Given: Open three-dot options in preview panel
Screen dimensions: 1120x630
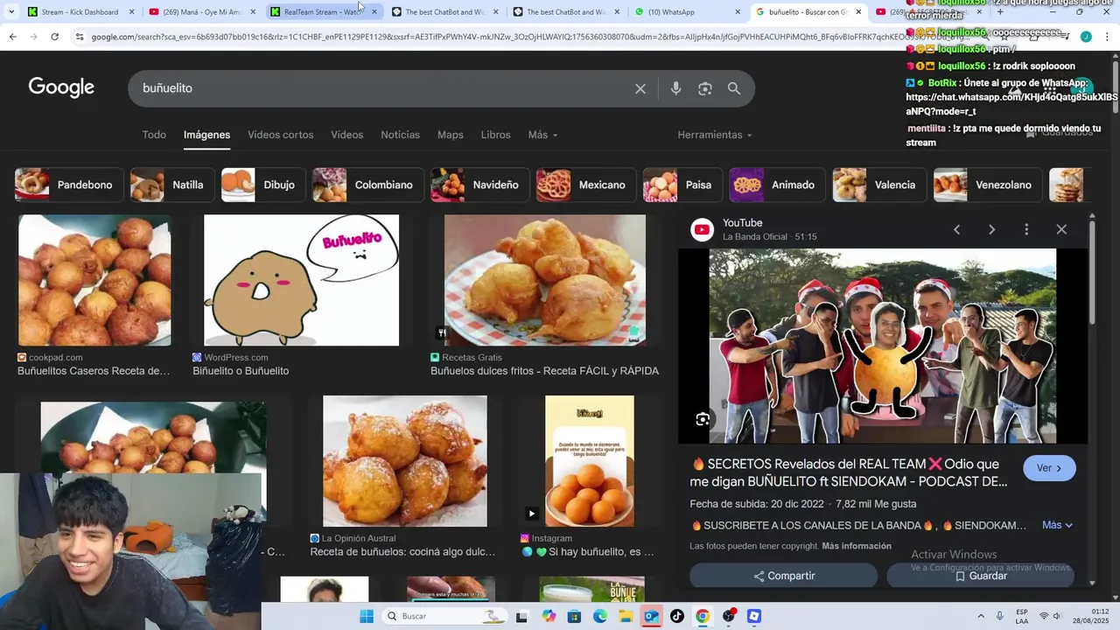Looking at the screenshot, I should (1026, 229).
